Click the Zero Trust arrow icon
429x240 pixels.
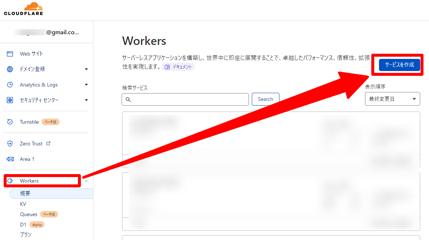tap(10, 144)
